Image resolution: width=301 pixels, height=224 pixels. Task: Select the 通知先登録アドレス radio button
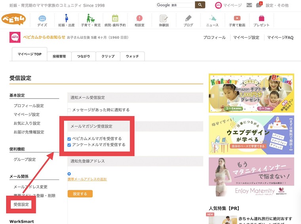69,174
